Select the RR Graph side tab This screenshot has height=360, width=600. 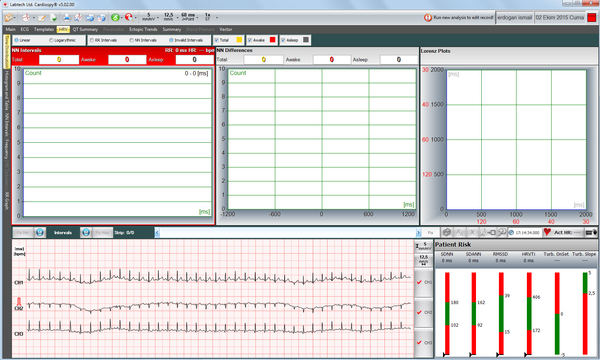click(x=6, y=201)
